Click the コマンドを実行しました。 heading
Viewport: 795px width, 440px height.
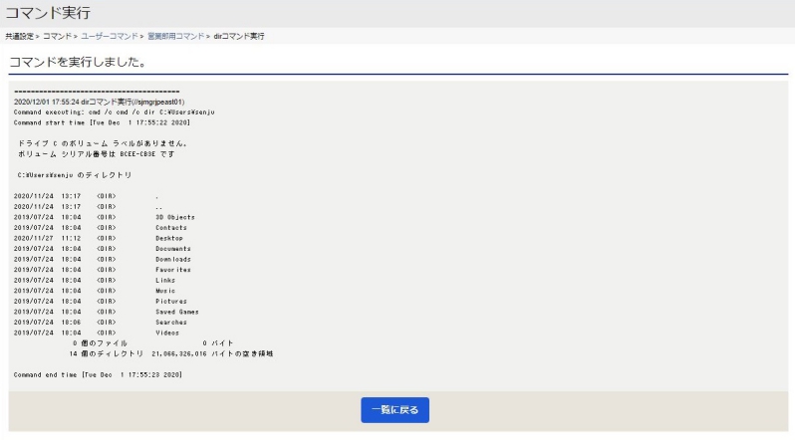coord(79,62)
